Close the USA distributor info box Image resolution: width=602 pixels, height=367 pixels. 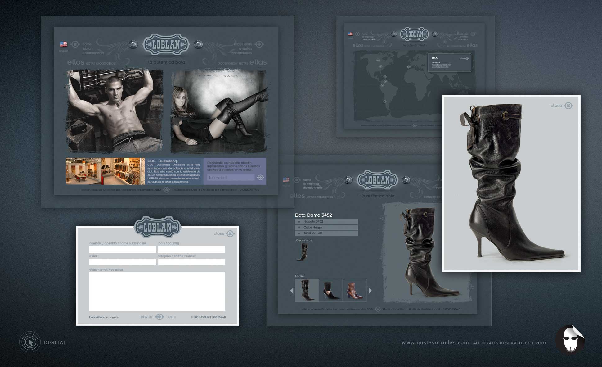[467, 58]
